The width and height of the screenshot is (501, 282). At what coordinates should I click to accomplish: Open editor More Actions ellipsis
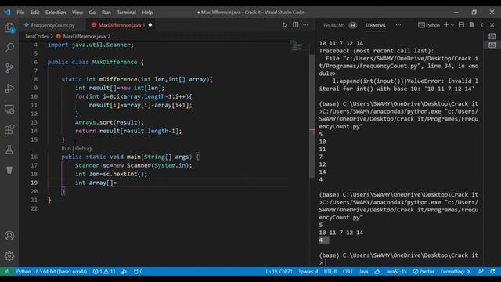306,25
